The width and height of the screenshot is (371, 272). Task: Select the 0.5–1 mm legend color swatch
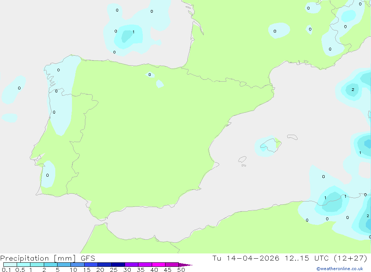[x=24, y=265]
